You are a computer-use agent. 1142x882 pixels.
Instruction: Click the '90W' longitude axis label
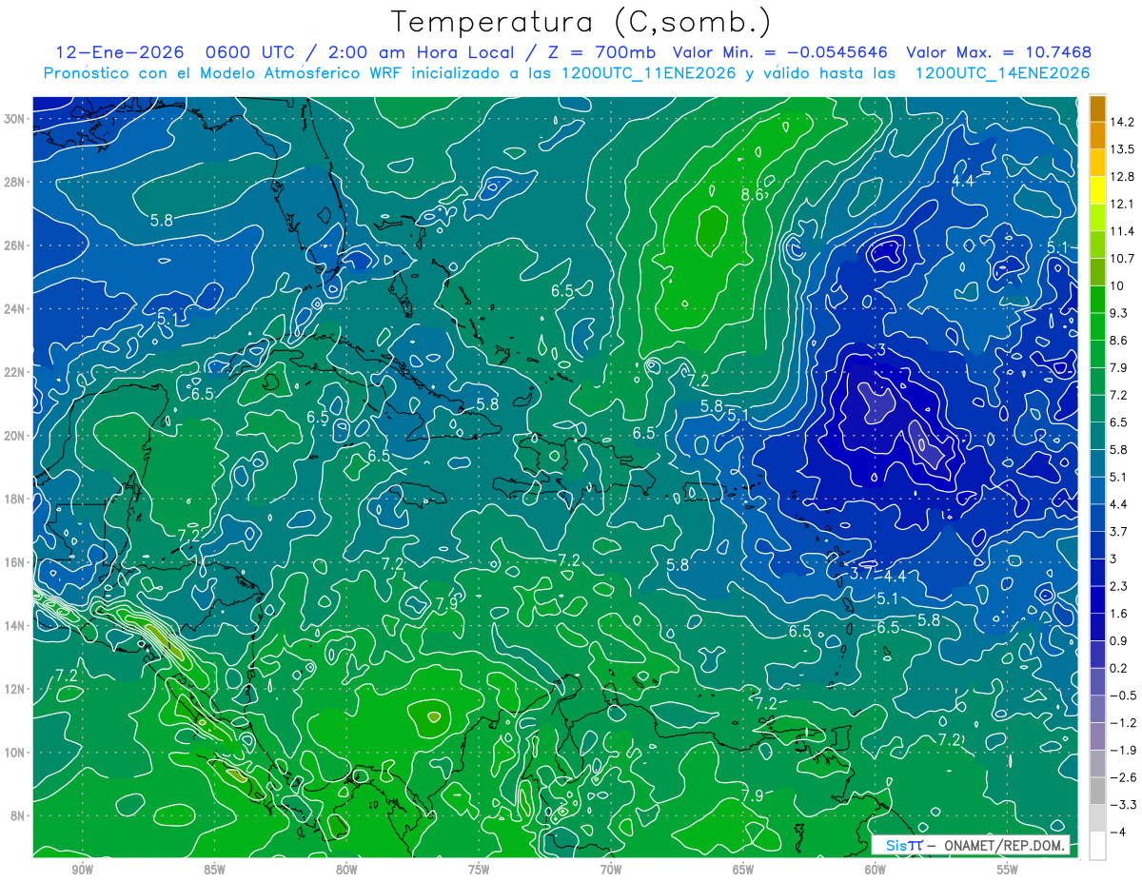click(x=82, y=871)
